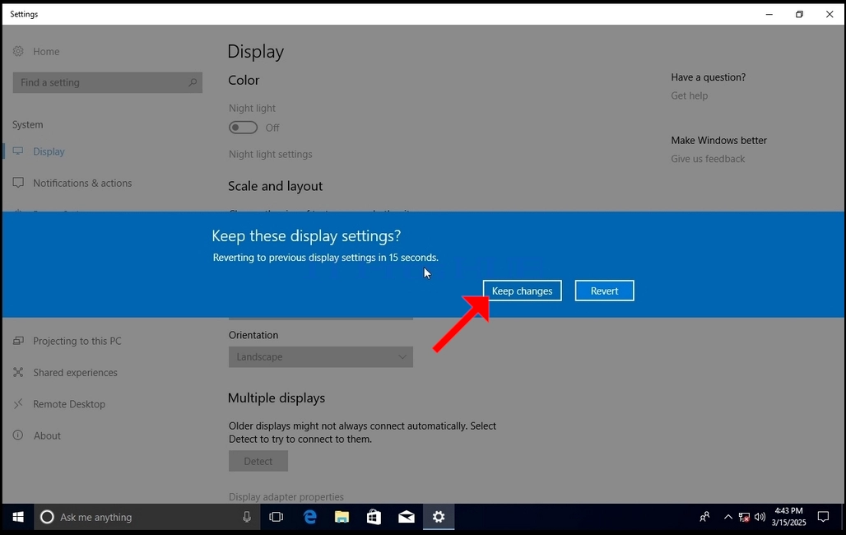Open Notifications & actions settings
This screenshot has width=846, height=535.
coord(82,183)
